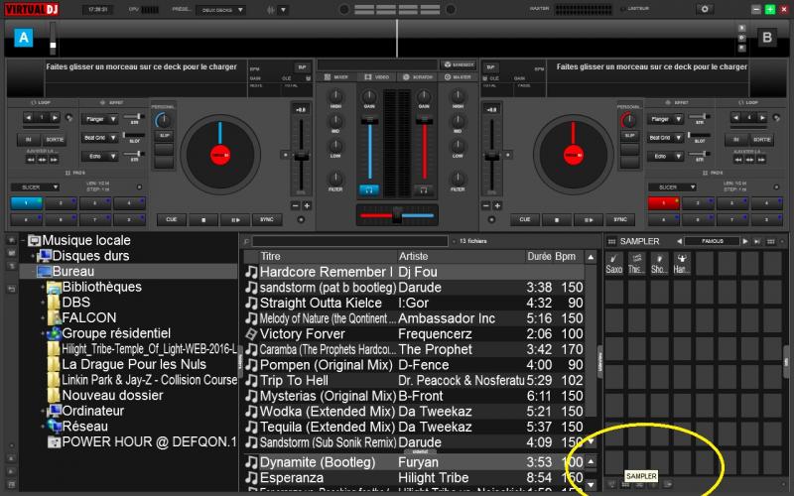Click pitch plus button on deck B
The width and height of the screenshot is (794, 496).
(x=497, y=205)
